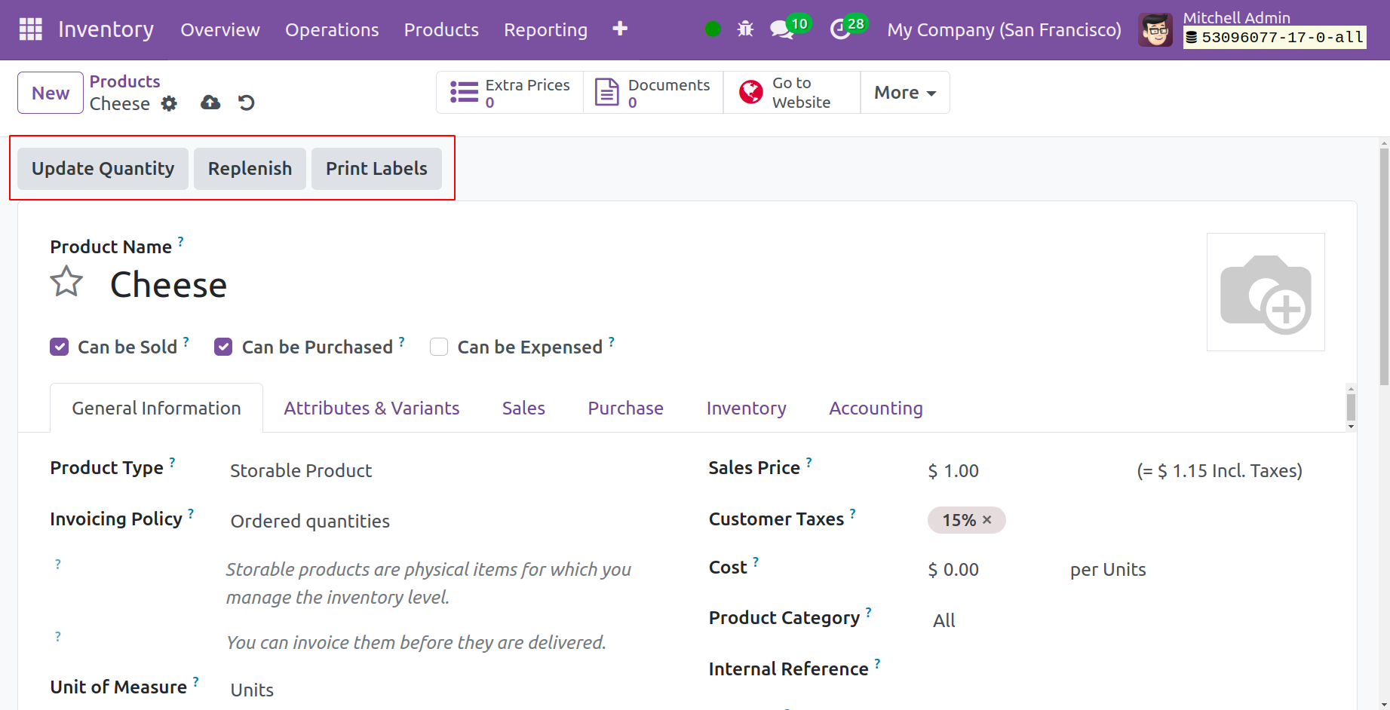Expand the More dropdown button
1390x710 pixels.
904,93
